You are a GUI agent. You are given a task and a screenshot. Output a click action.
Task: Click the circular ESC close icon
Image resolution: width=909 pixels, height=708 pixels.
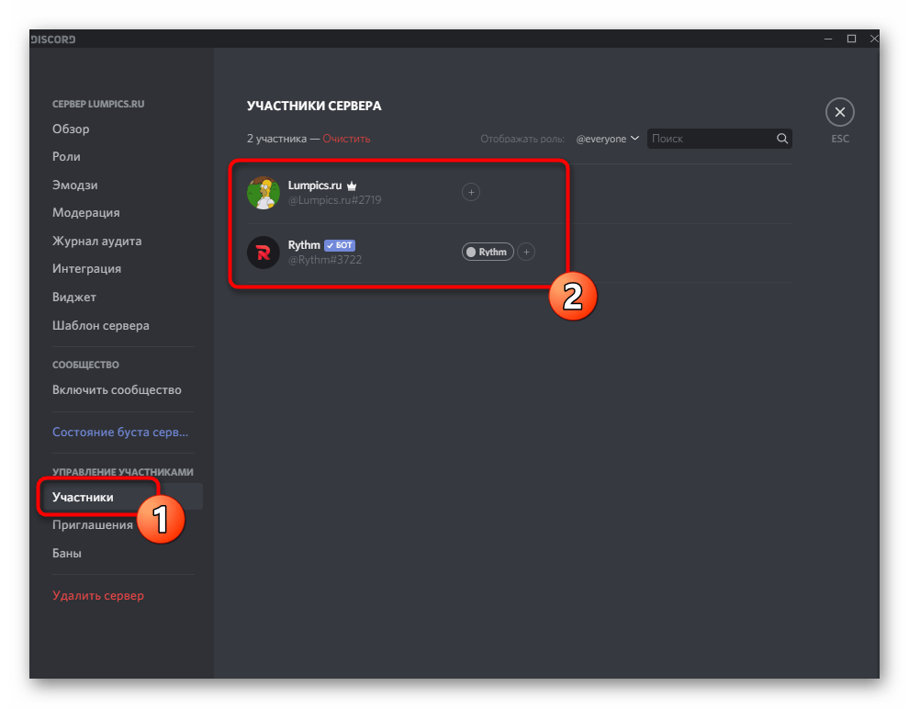click(839, 111)
